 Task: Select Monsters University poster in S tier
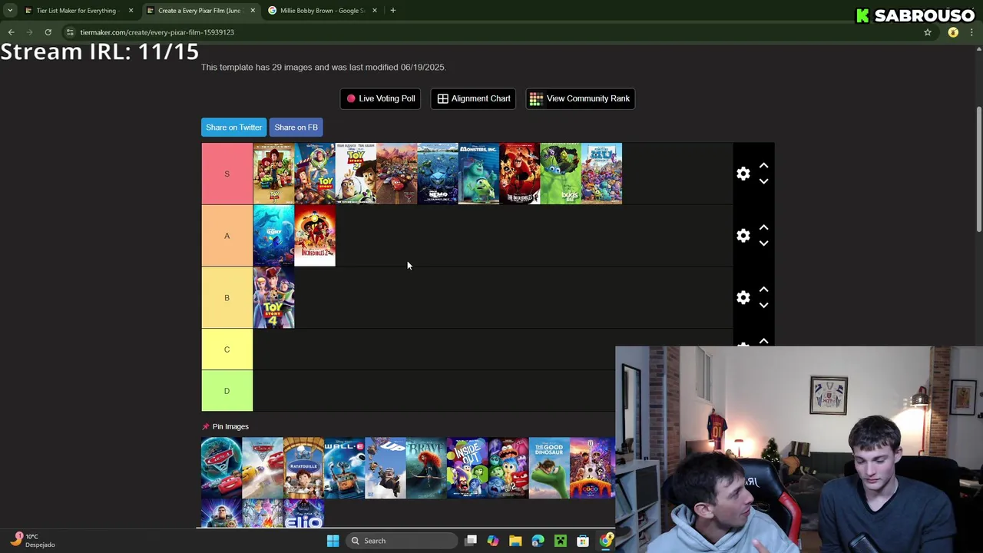point(601,174)
